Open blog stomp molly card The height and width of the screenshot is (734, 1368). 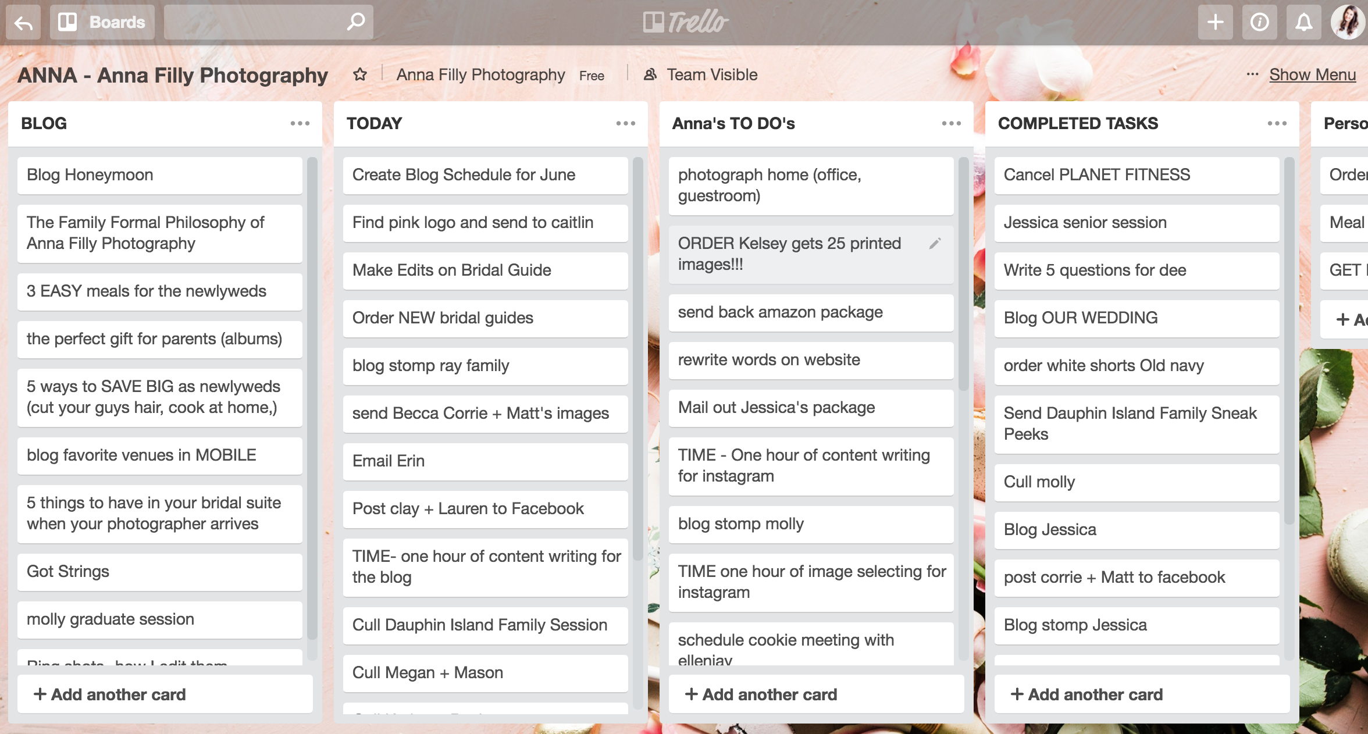(811, 524)
